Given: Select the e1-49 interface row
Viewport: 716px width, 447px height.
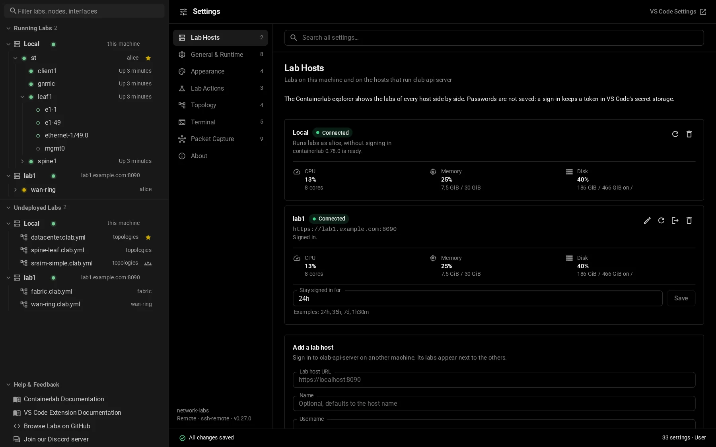Looking at the screenshot, I should (84, 123).
